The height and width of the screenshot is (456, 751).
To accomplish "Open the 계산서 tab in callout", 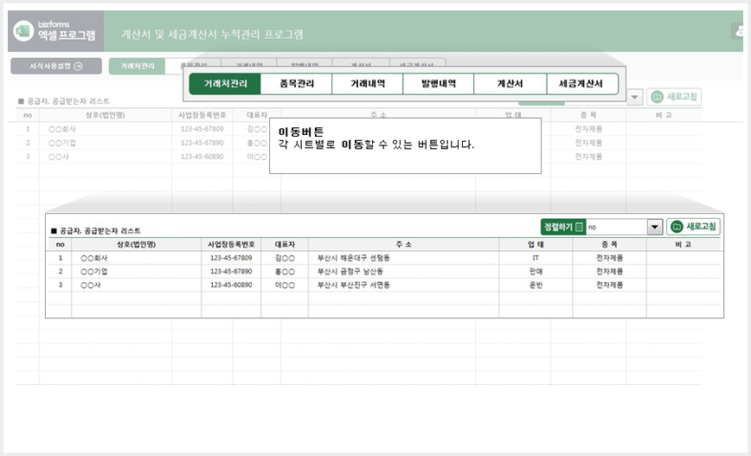I will click(x=510, y=84).
